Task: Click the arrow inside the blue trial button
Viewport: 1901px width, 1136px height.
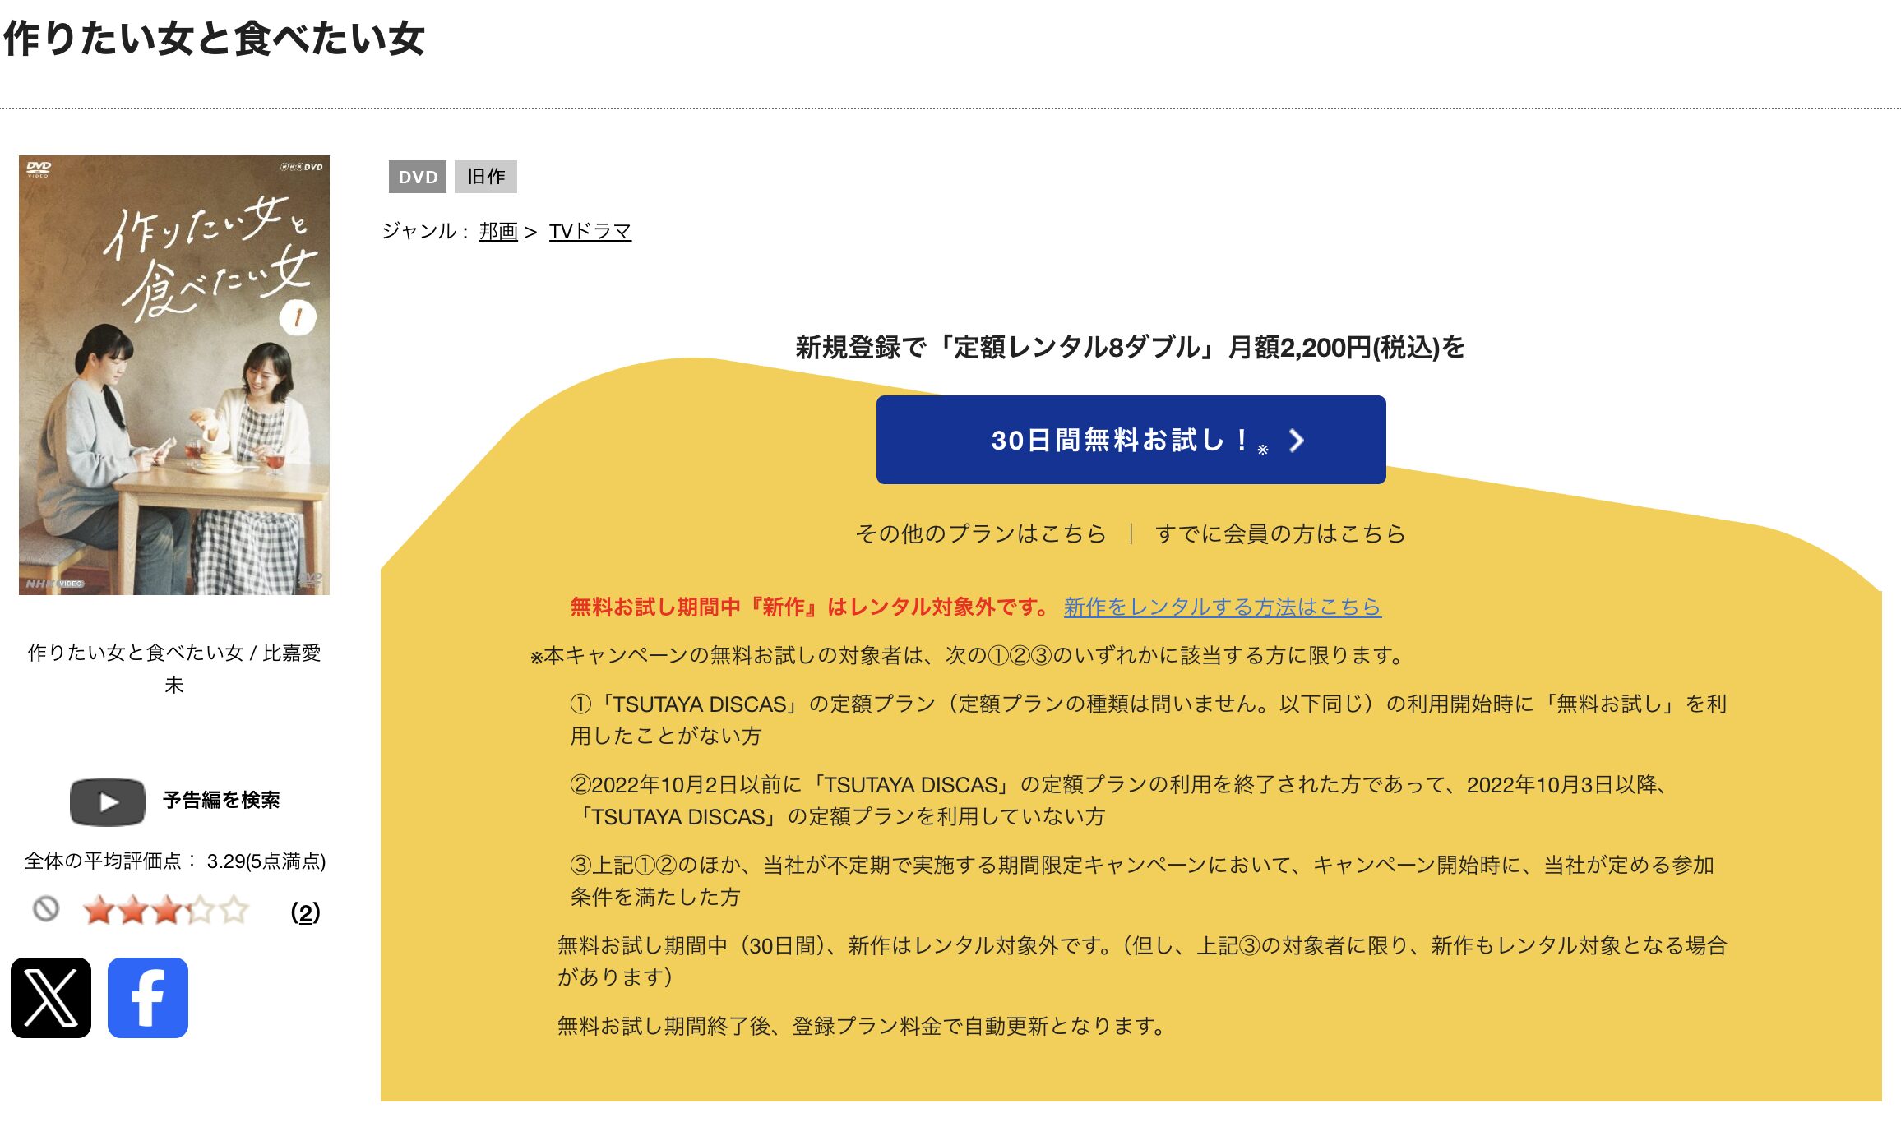Action: pyautogui.click(x=1297, y=442)
